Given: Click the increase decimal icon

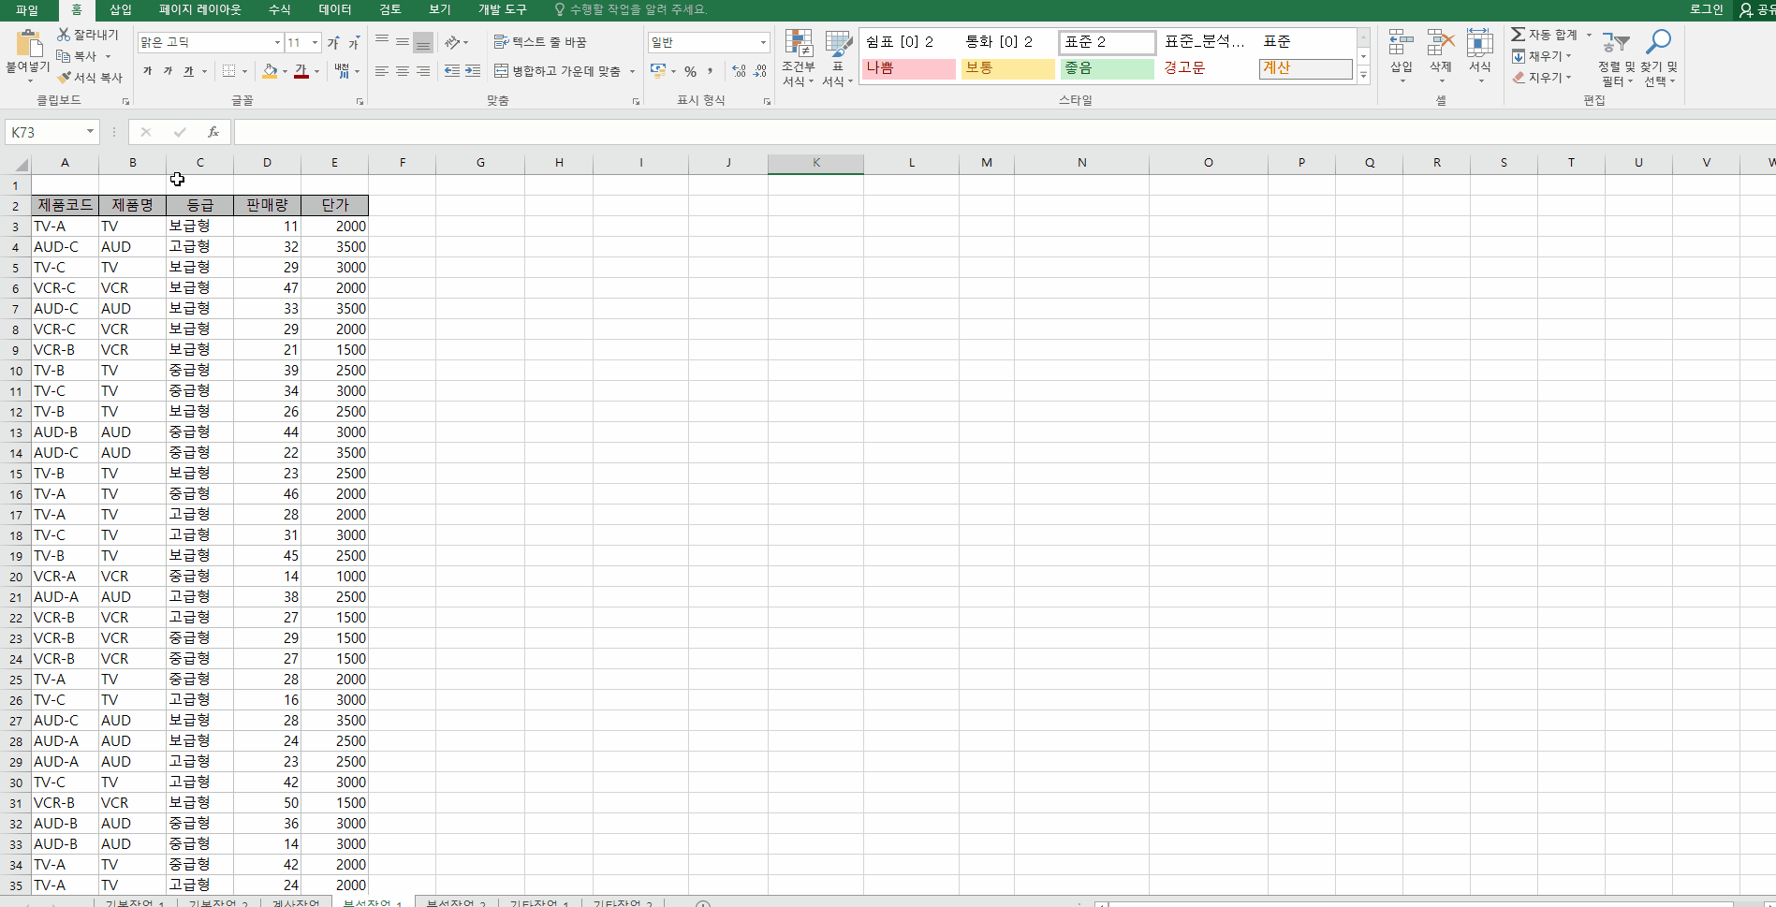Looking at the screenshot, I should 740,71.
